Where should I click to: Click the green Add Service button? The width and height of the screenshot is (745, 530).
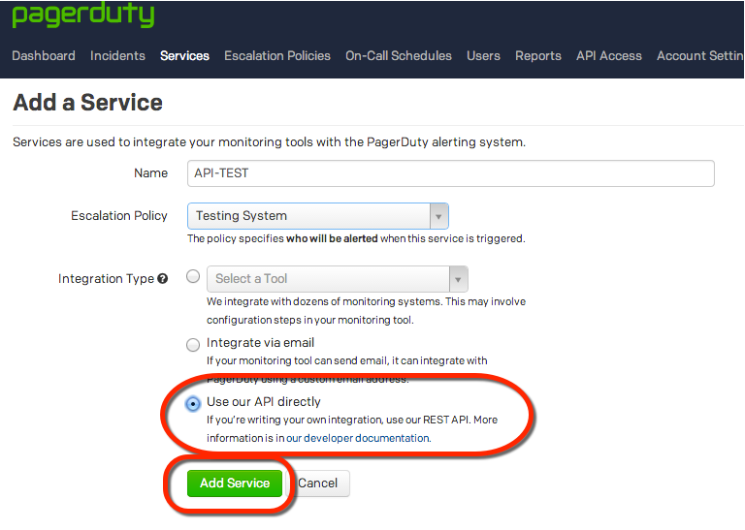235,483
